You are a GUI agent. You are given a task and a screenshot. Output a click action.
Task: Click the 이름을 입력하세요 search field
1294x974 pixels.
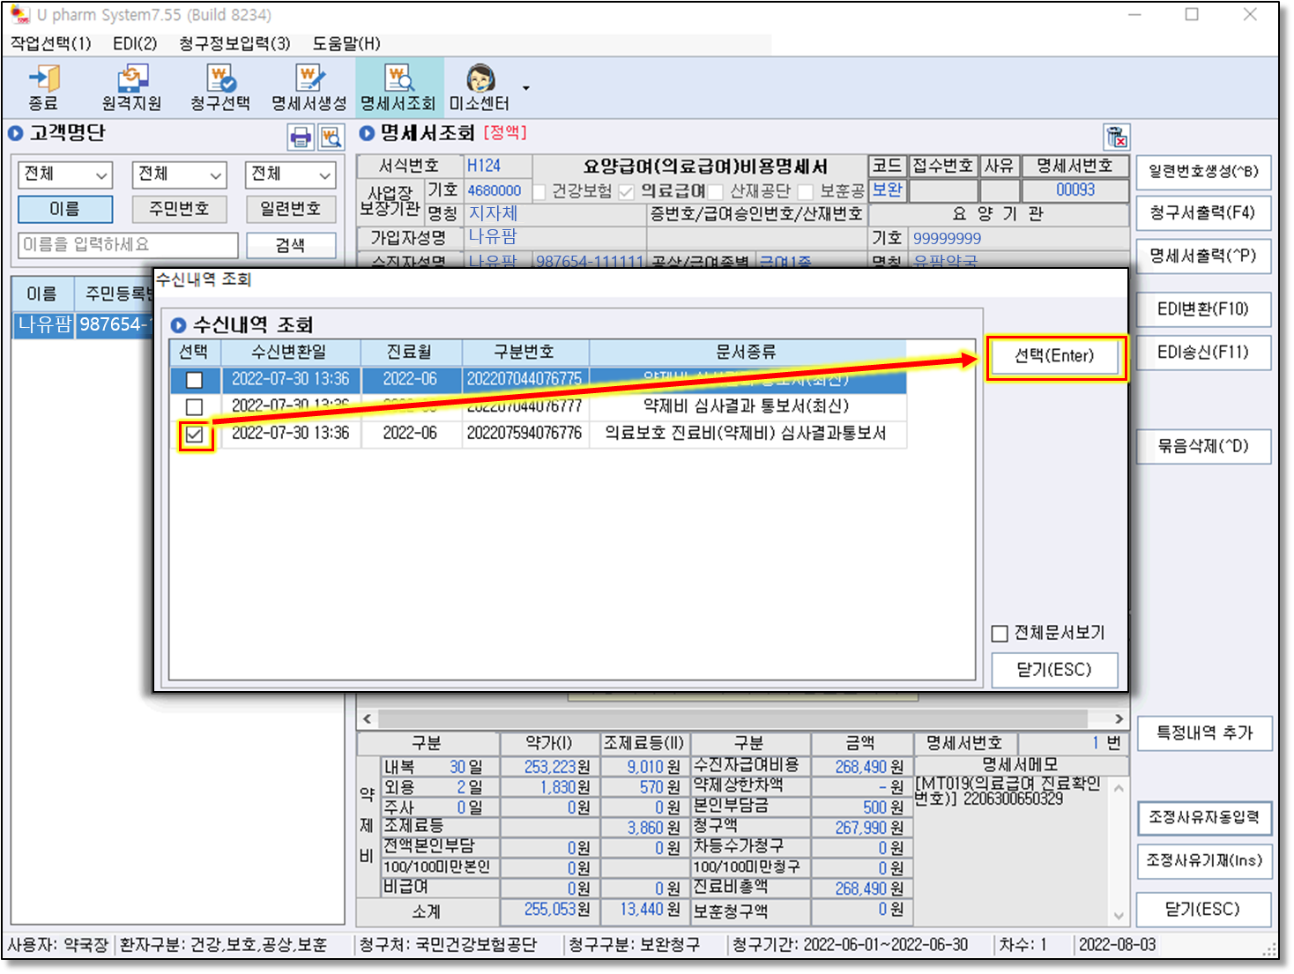pos(128,245)
